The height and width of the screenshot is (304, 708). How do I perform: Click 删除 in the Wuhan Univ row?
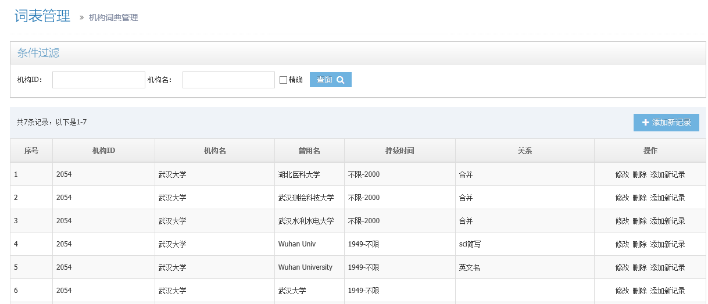(x=639, y=244)
